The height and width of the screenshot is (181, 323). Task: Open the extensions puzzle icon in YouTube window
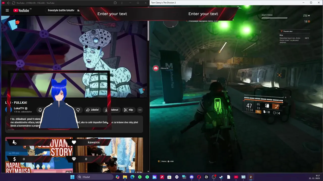click(x=115, y=3)
